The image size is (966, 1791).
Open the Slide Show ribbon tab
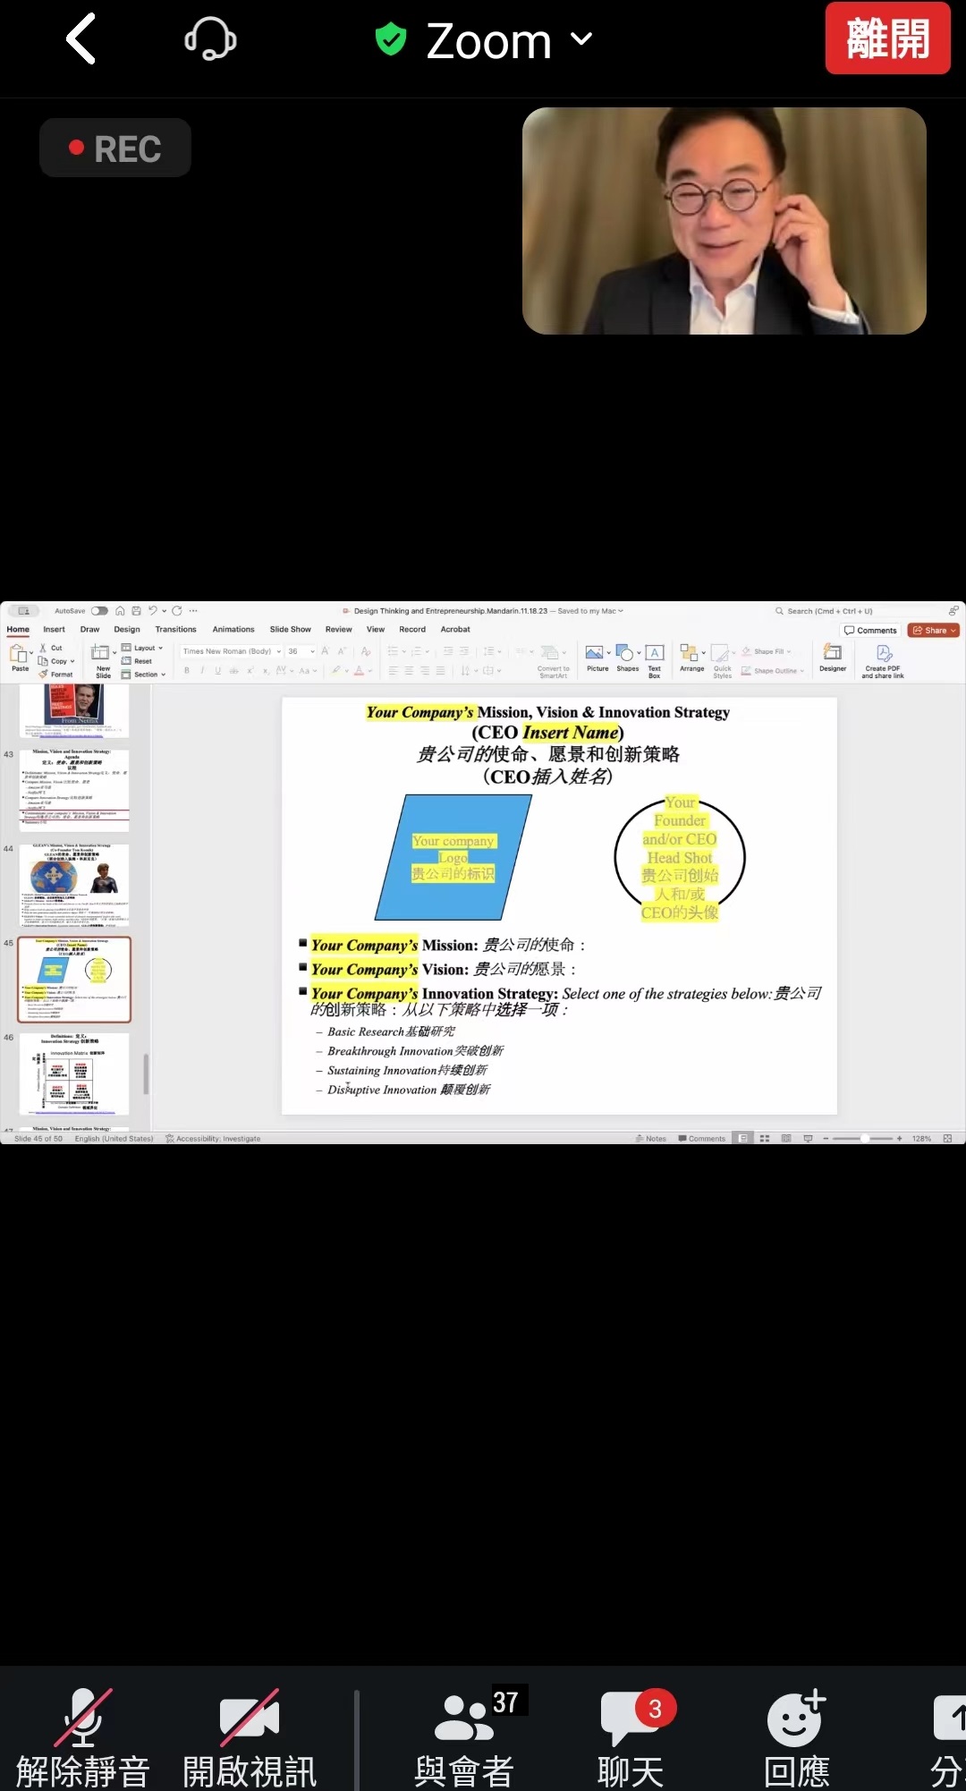click(291, 630)
